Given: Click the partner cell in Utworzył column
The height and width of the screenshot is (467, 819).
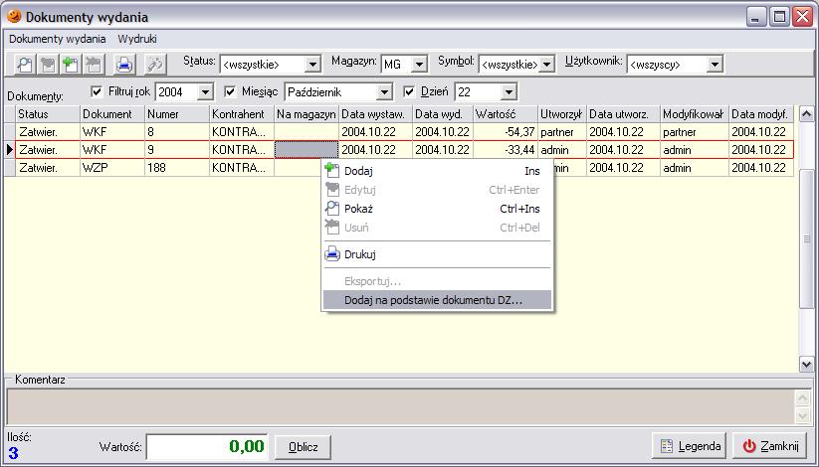Looking at the screenshot, I should [562, 132].
